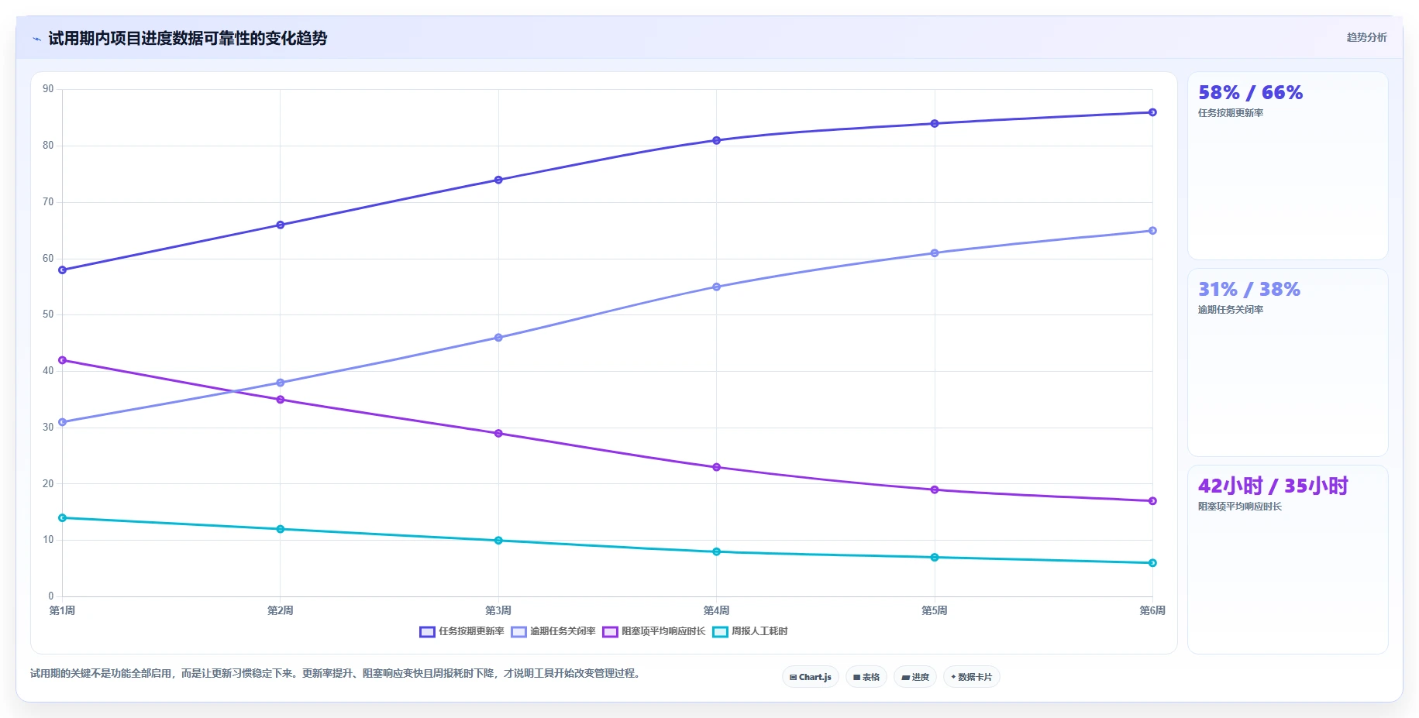Select 阻塞项平均响应时长 point at 第1周 (42)
This screenshot has width=1419, height=718.
(63, 360)
